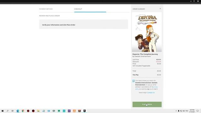Restore down the launcher window

(194, 1)
